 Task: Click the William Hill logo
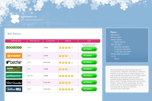tap(14, 89)
